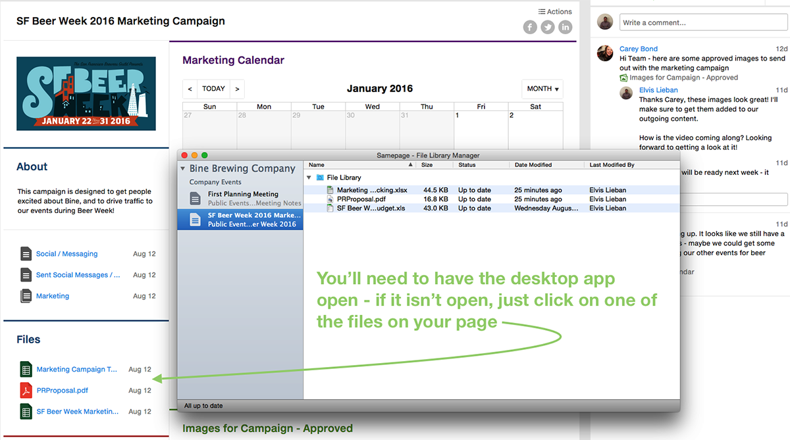Advance to the next calendar month
Screen dimensions: 790x440
[237, 89]
